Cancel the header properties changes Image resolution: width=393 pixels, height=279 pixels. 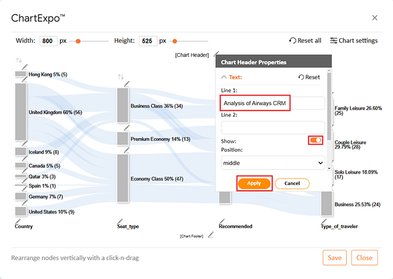(x=292, y=183)
